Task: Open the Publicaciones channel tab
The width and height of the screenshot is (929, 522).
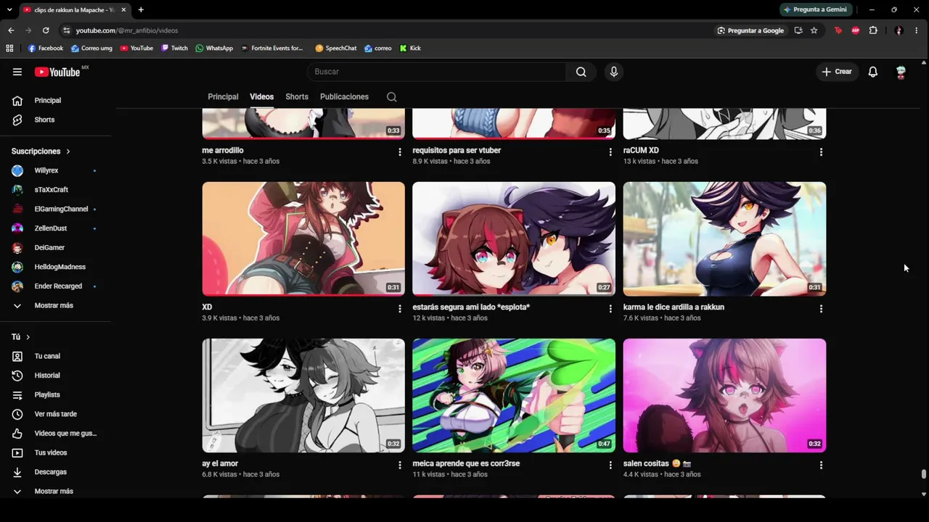Action: tap(344, 97)
